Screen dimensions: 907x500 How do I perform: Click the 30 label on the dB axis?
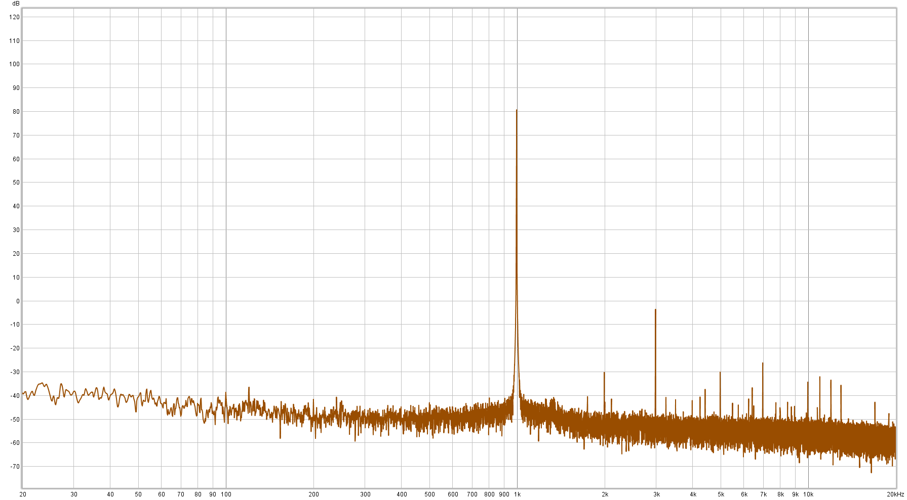(16, 230)
